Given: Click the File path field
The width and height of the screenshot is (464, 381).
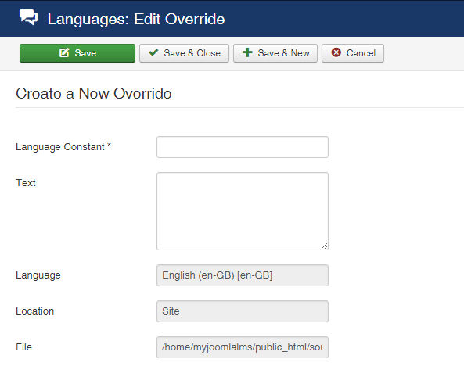Looking at the screenshot, I should 243,347.
